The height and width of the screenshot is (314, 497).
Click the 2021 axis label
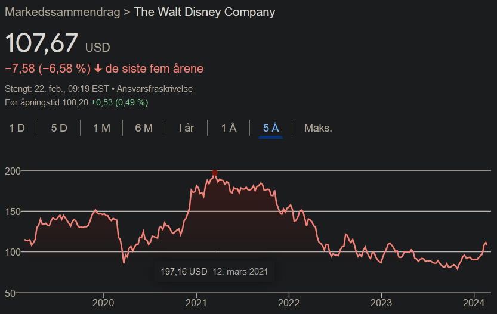point(196,303)
